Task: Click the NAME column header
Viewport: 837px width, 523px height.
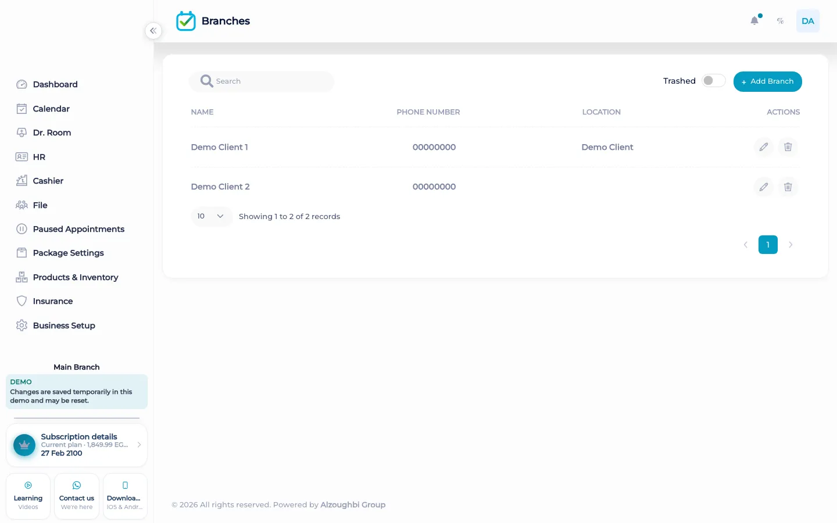Action: pyautogui.click(x=202, y=112)
